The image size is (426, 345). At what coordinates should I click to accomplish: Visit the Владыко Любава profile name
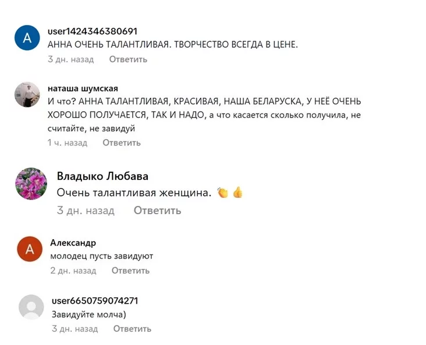[102, 176]
